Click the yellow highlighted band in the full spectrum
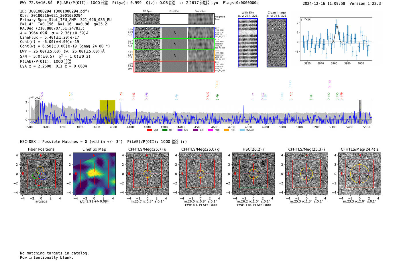The image size is (401, 273). pos(107,112)
